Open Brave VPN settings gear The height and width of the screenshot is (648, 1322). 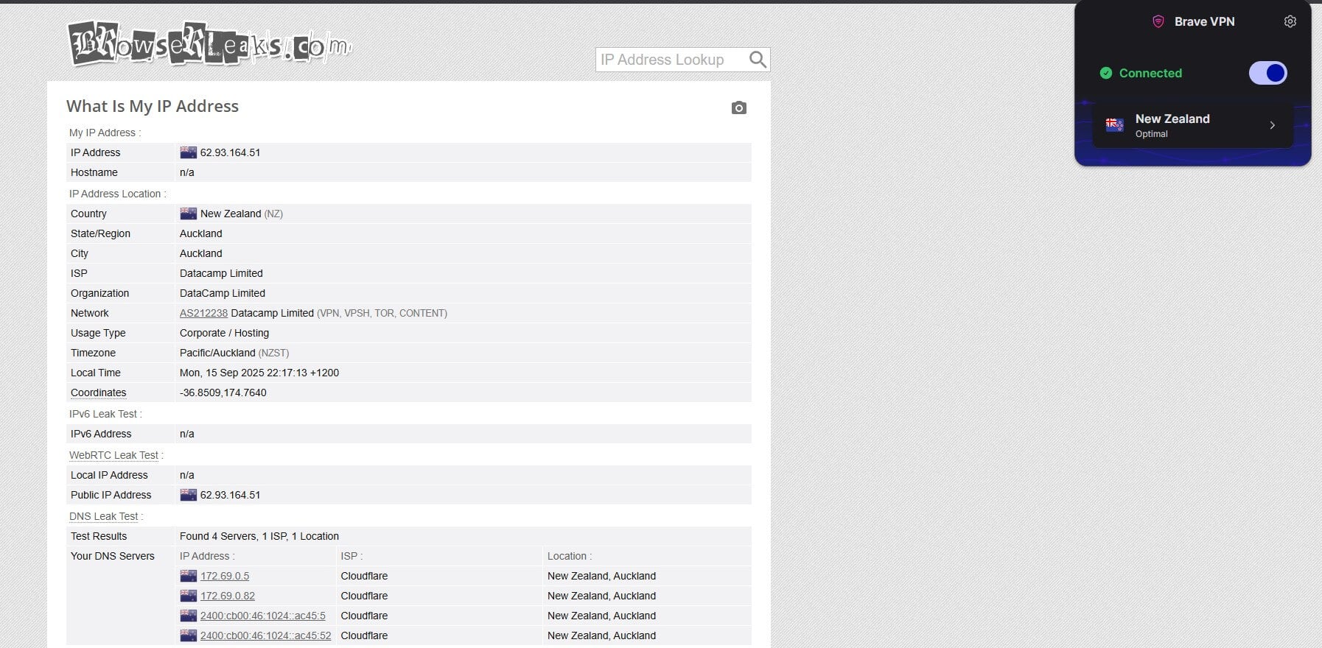1290,21
